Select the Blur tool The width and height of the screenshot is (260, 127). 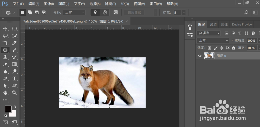pos(5,71)
